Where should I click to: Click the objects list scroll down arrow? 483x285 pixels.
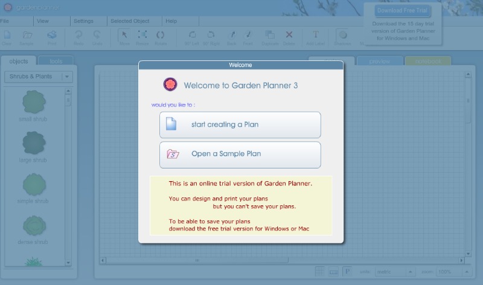68,263
